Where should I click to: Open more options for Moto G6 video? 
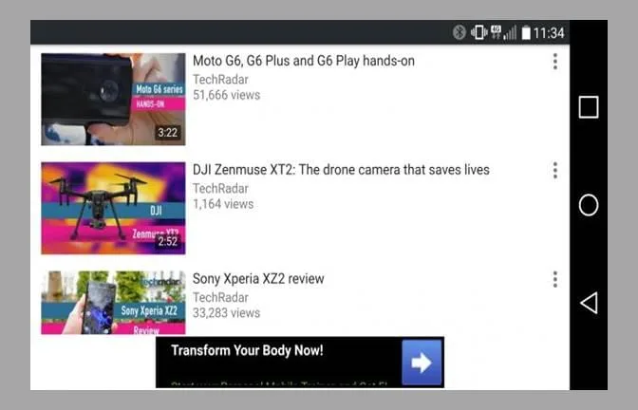[555, 62]
